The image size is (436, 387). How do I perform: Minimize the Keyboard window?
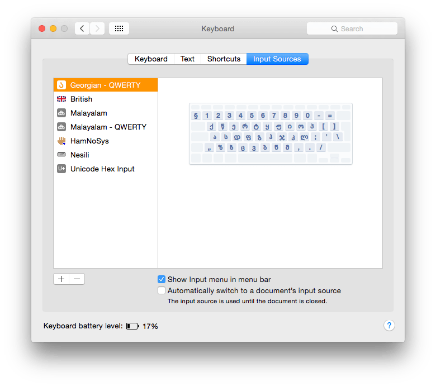pos(53,28)
